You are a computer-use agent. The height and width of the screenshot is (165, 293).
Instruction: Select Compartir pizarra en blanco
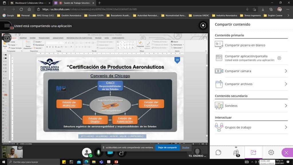pos(245,45)
